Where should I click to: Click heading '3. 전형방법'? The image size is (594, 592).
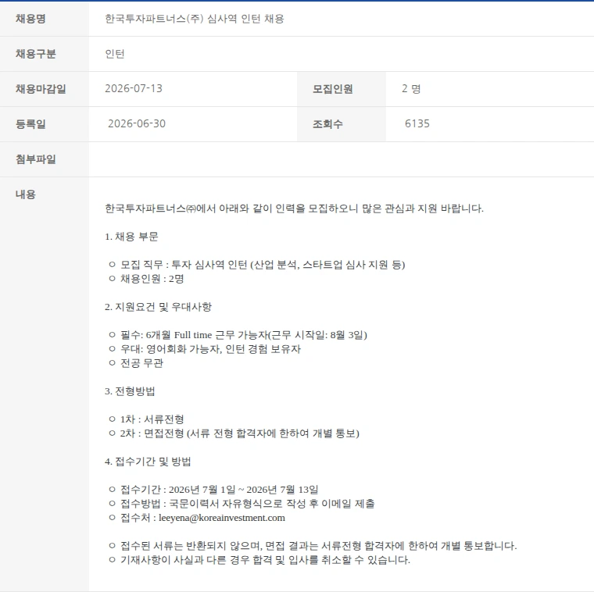[130, 391]
